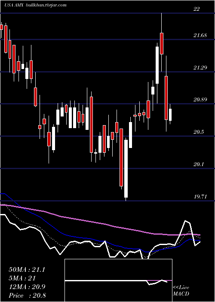The width and height of the screenshot is (215, 302).
Task: Click the 12MA : 20.9 readout
Action: coord(27,287)
